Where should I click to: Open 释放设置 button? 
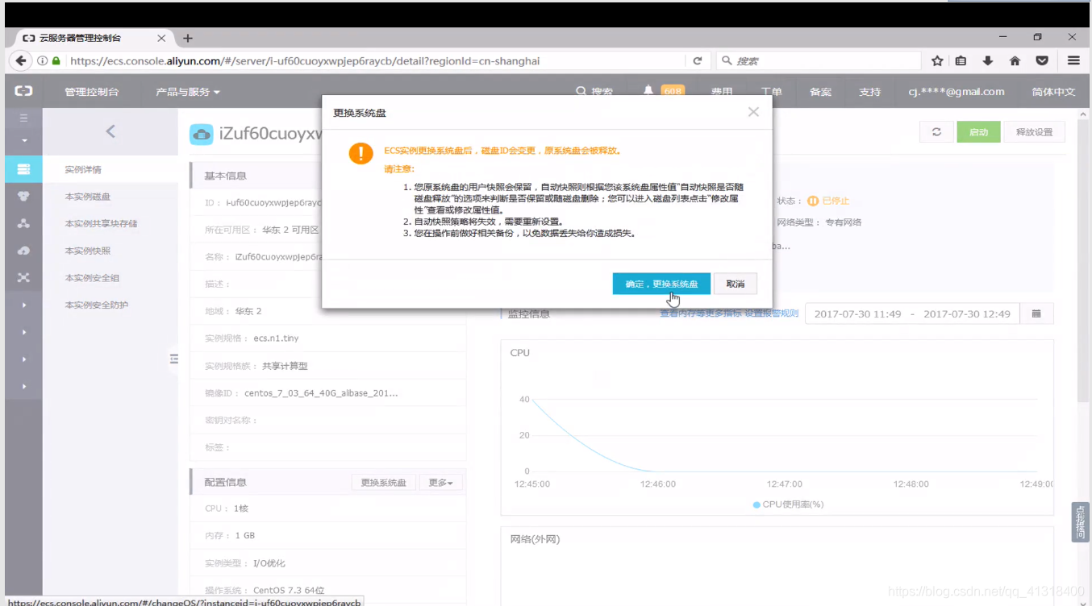1034,132
